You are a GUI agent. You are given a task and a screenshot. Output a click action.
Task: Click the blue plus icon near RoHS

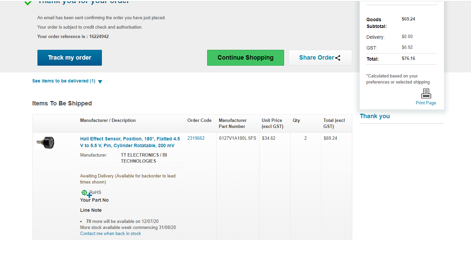[x=89, y=195]
